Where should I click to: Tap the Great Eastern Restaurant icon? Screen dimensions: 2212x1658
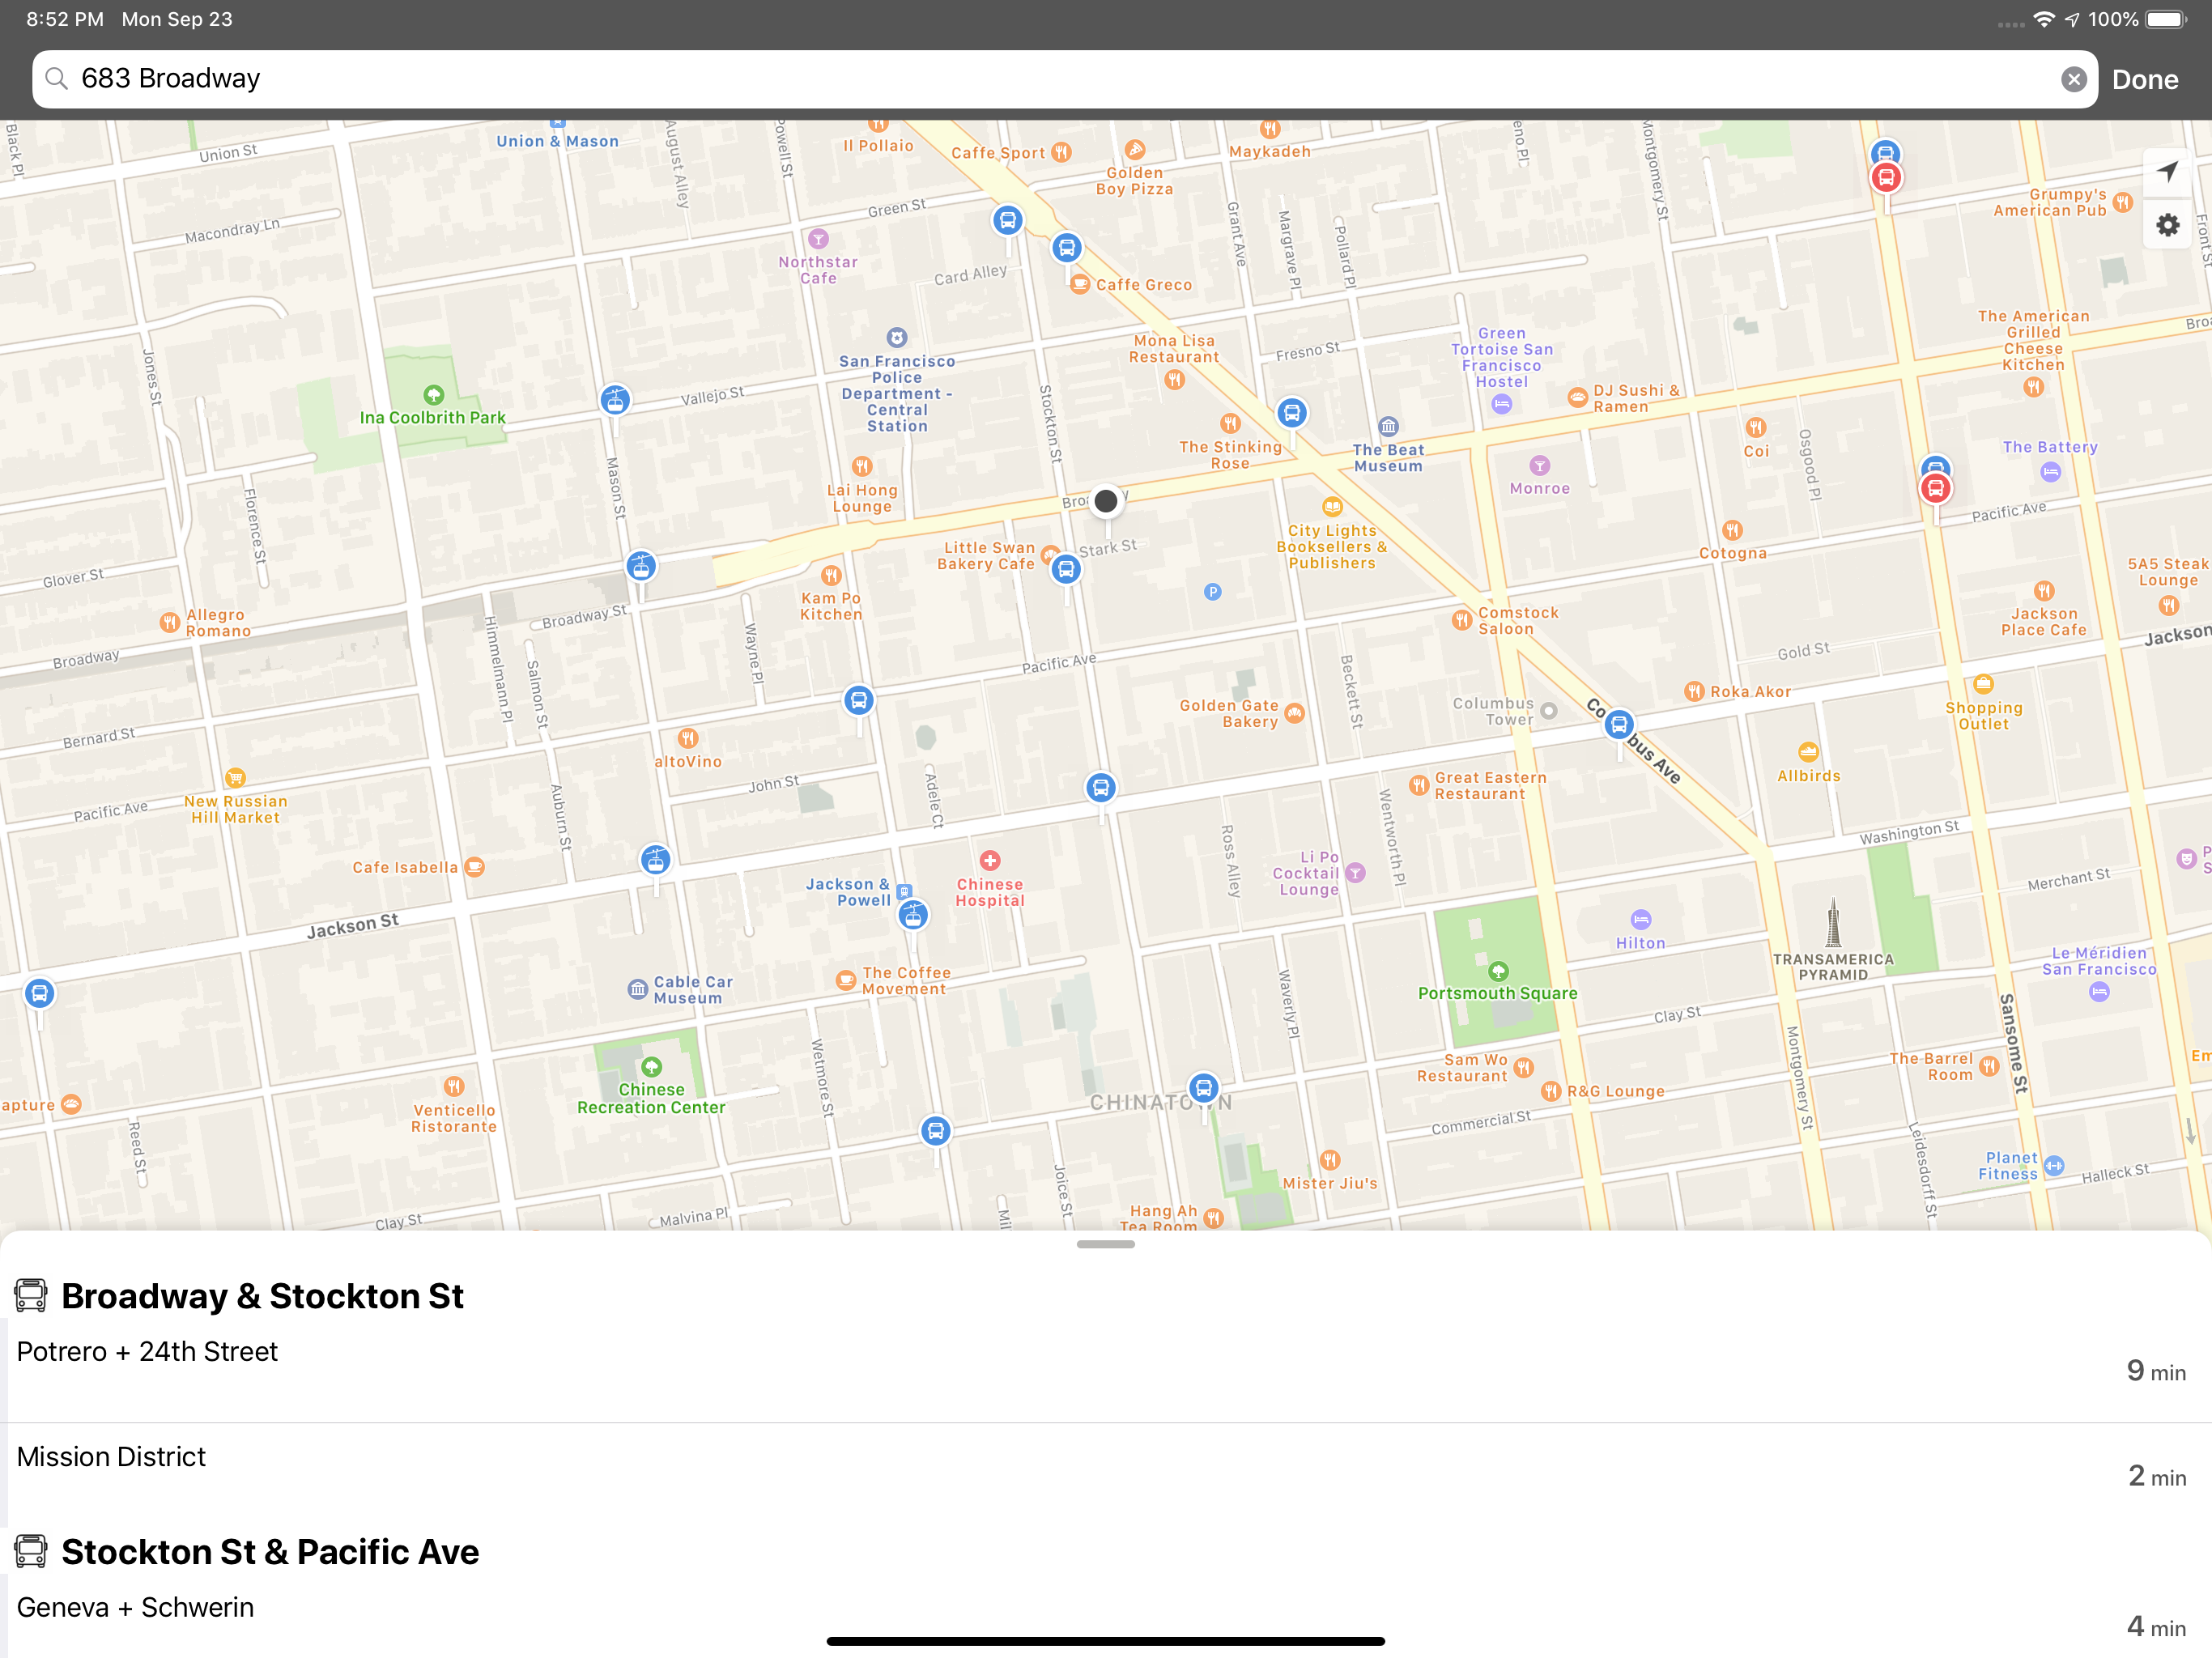(x=1419, y=785)
